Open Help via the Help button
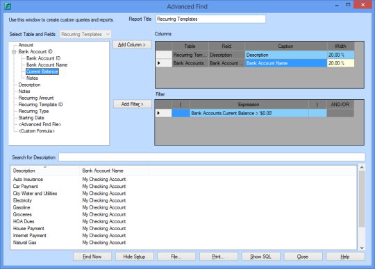The width and height of the screenshot is (375, 269). click(345, 257)
